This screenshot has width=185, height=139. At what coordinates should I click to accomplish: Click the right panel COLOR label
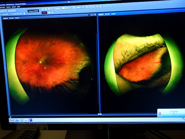(113, 14)
